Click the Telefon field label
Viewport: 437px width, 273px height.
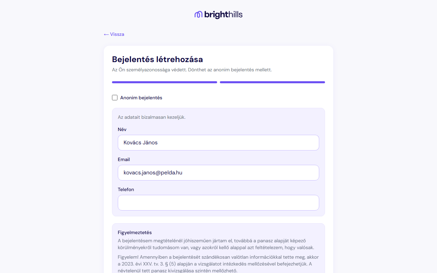[x=126, y=190]
